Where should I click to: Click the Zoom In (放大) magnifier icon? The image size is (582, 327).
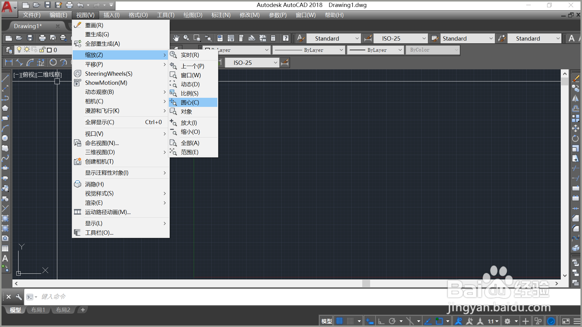click(173, 123)
